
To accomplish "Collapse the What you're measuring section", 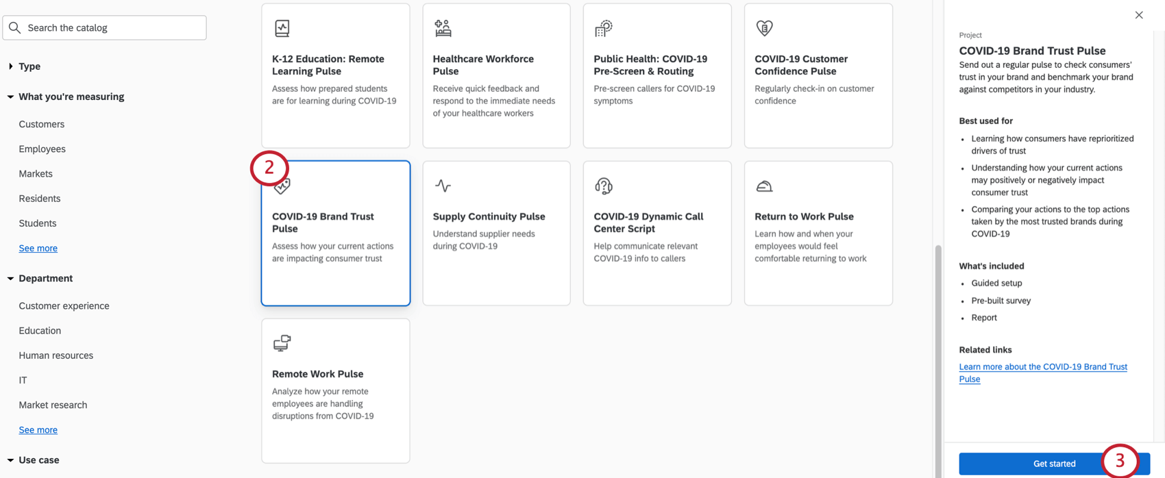I will (x=11, y=97).
